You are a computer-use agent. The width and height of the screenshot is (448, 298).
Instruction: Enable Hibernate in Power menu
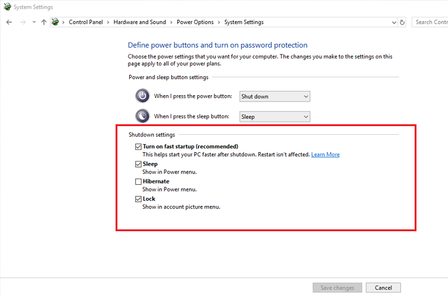coord(138,182)
